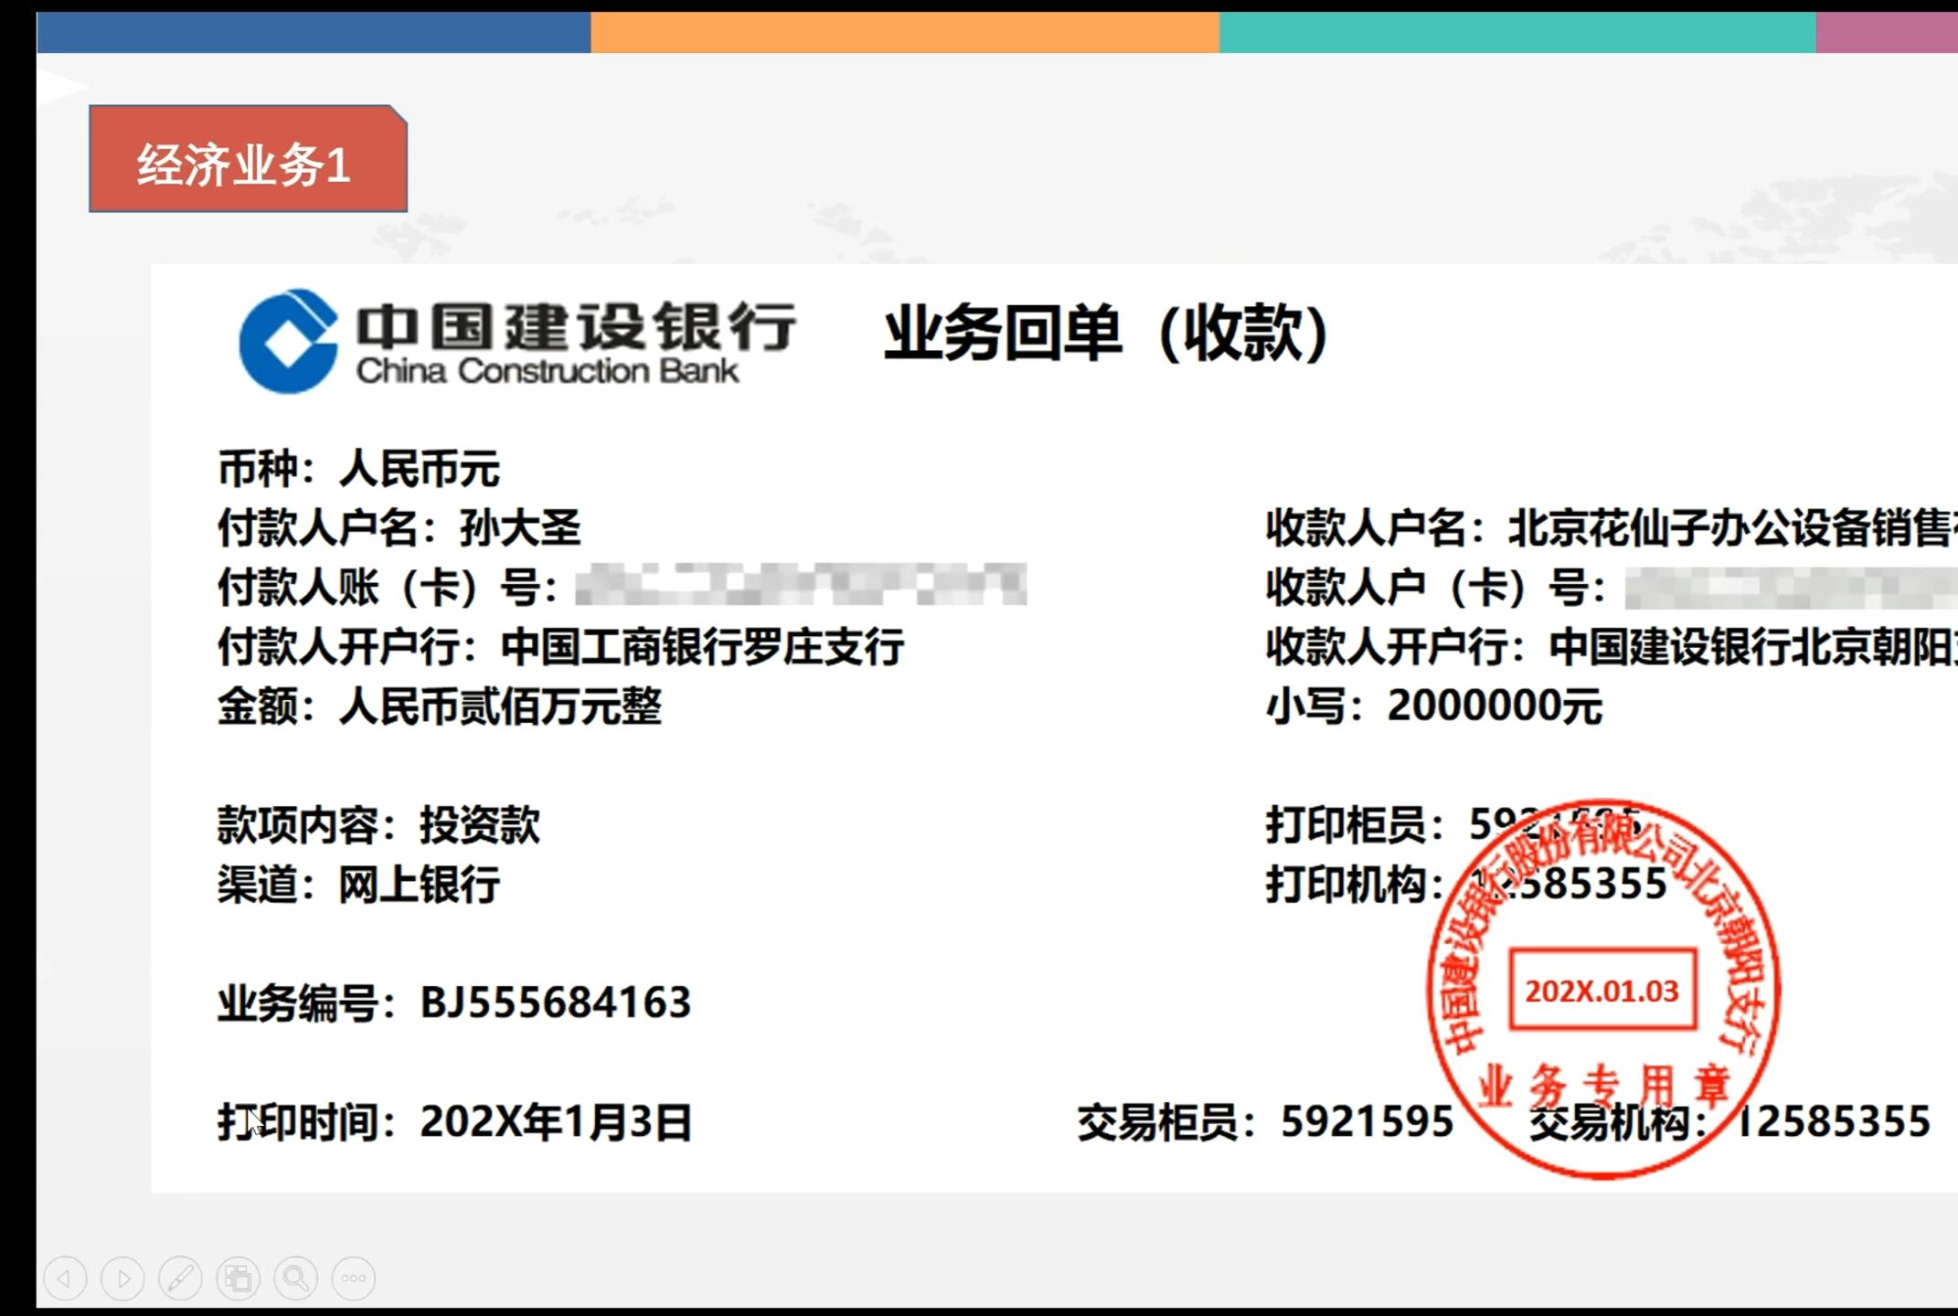Click the blurred payee account number

[1791, 588]
